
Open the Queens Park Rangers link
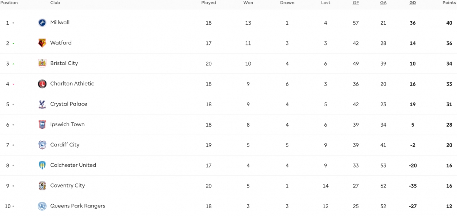78,206
